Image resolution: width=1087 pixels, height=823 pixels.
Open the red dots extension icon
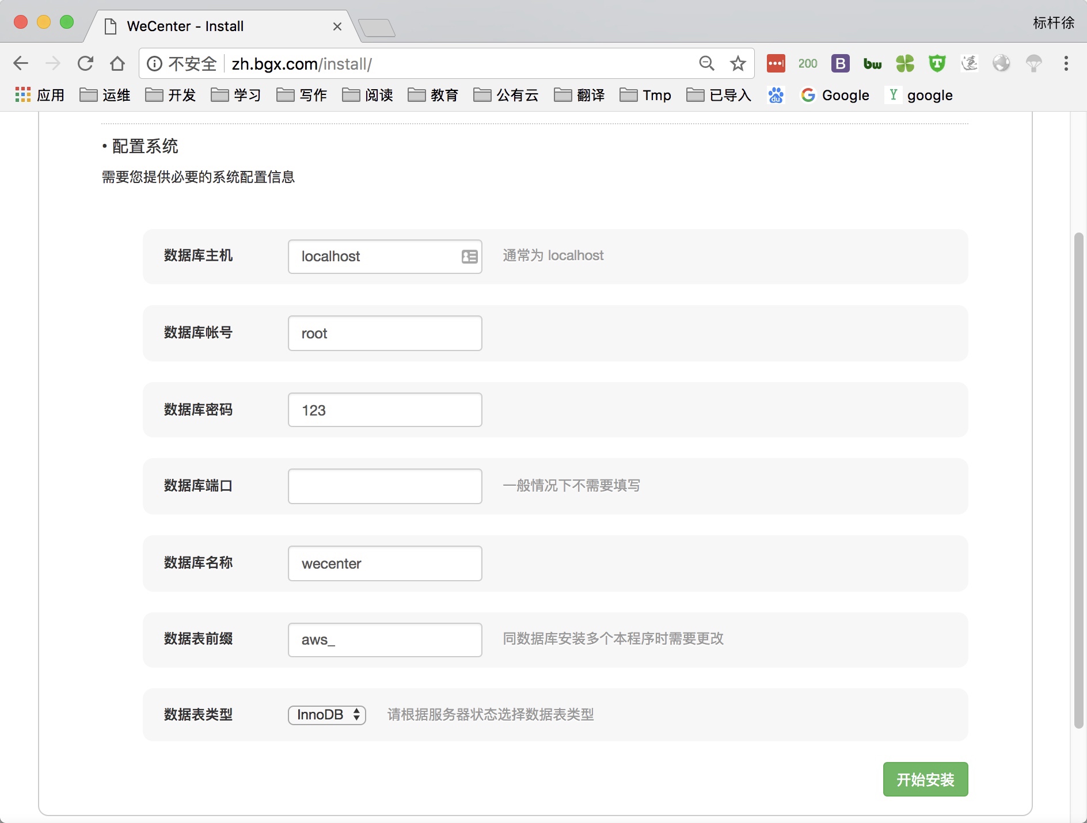pos(776,63)
